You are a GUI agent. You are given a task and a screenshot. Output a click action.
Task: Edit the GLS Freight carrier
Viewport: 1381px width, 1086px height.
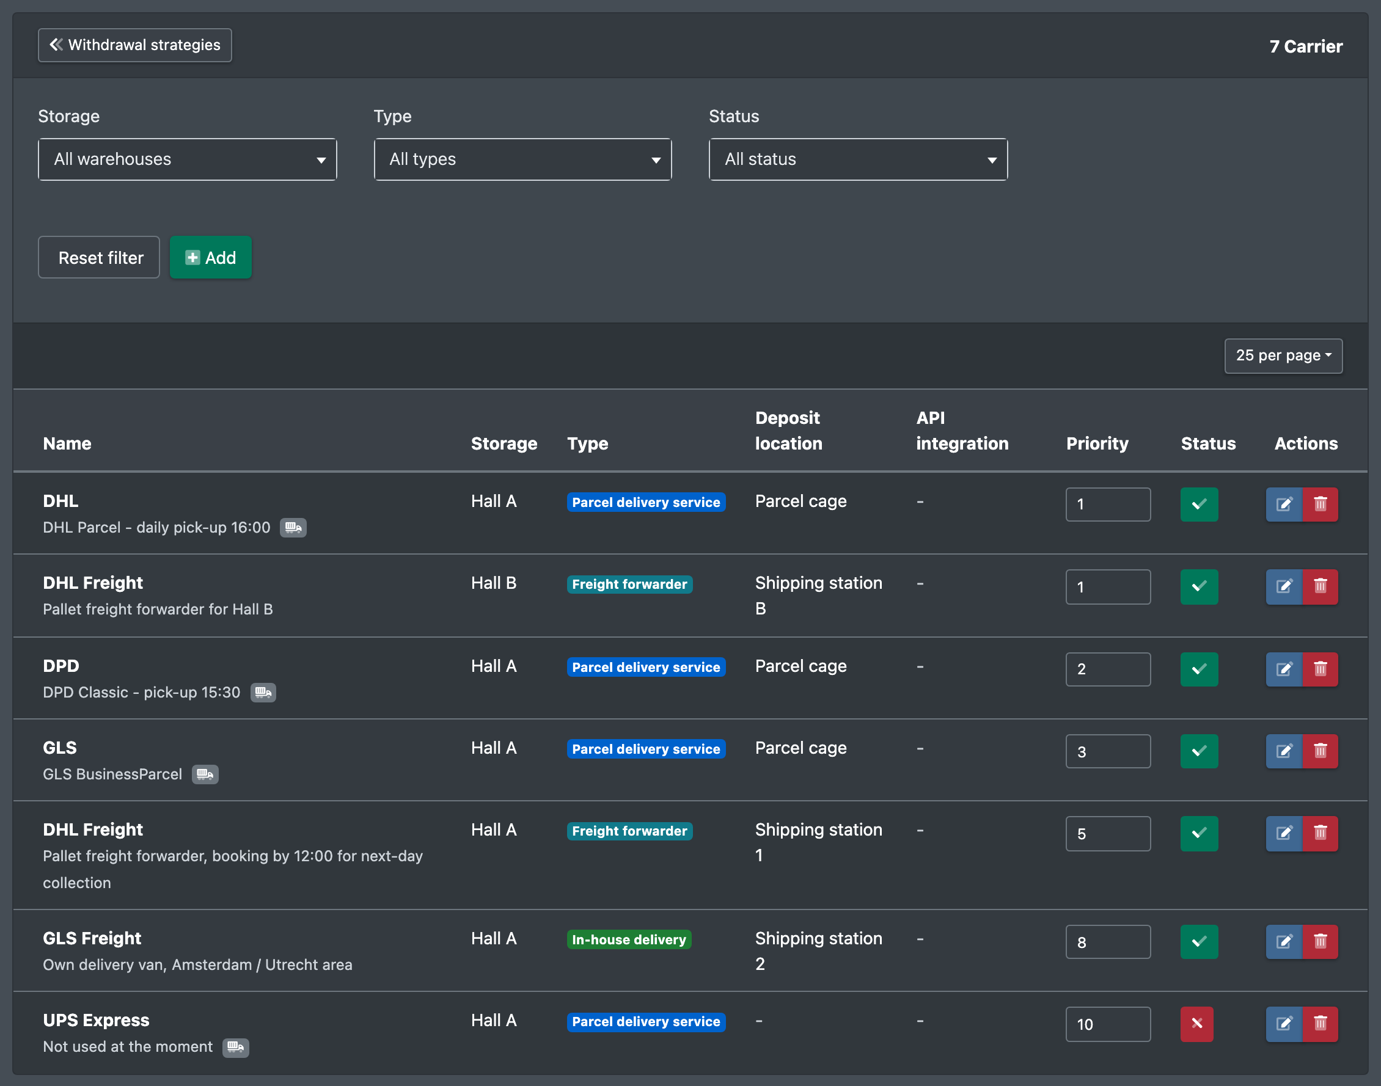1284,942
